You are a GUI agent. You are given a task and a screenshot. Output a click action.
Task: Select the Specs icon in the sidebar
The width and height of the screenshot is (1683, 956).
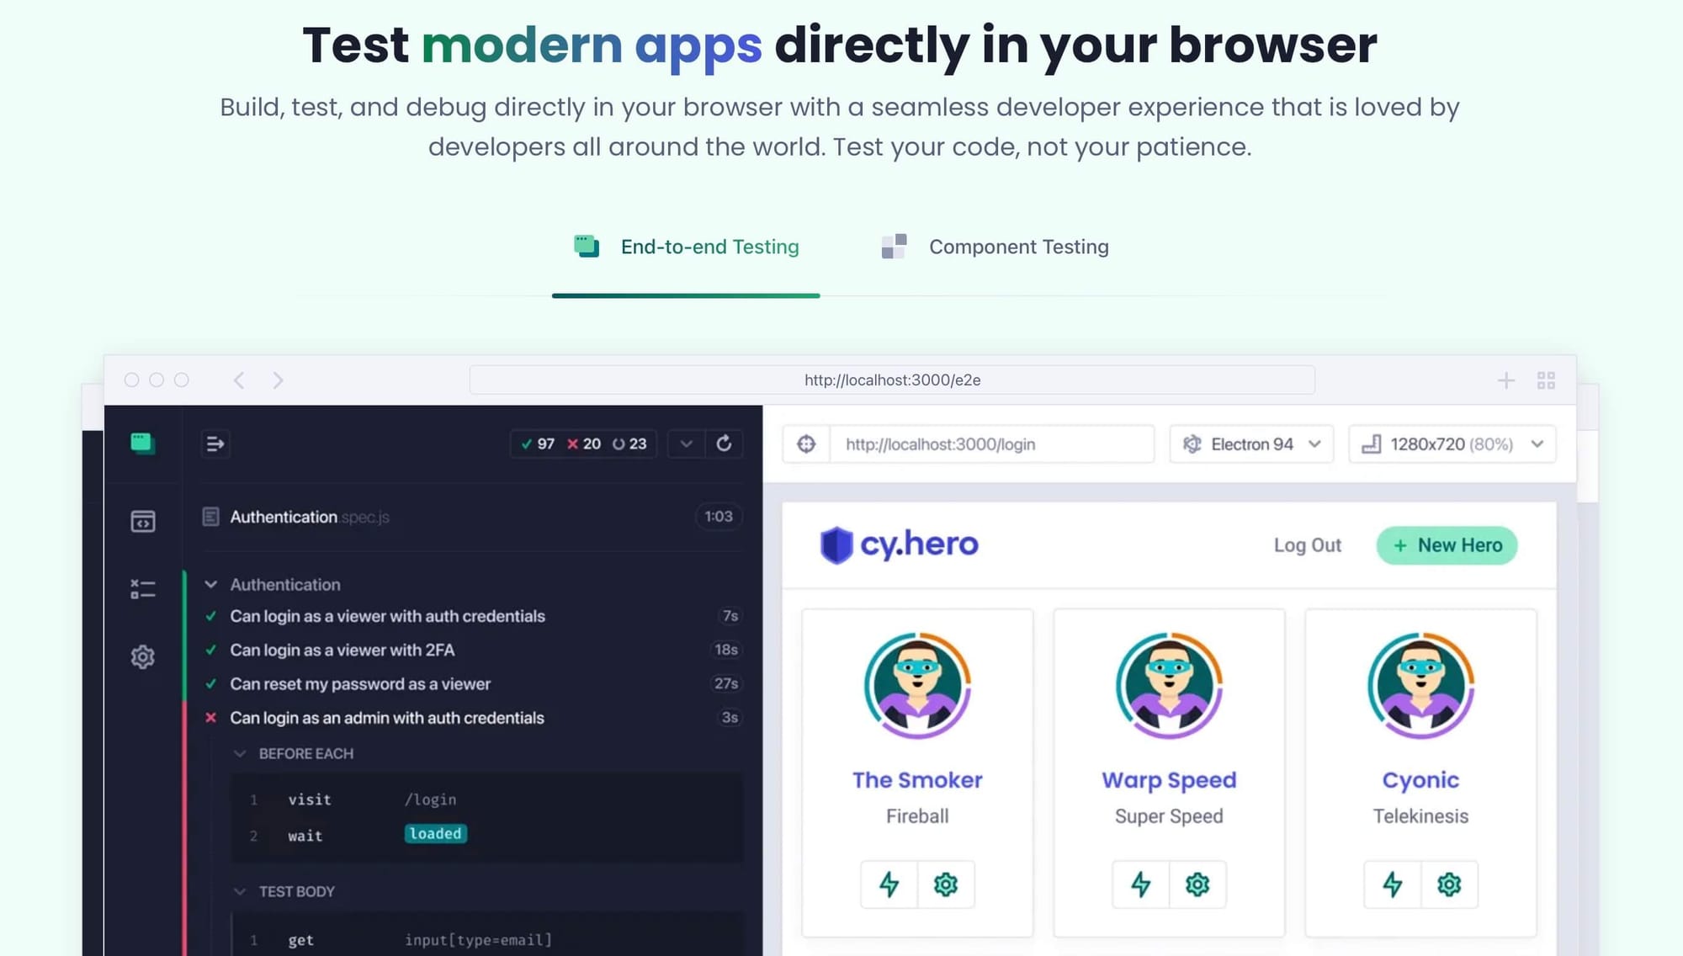[142, 521]
